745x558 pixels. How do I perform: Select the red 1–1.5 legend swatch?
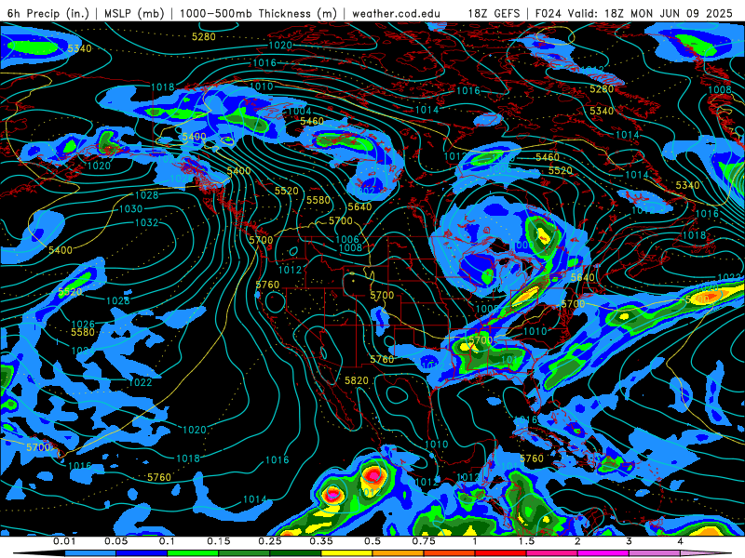pos(500,553)
